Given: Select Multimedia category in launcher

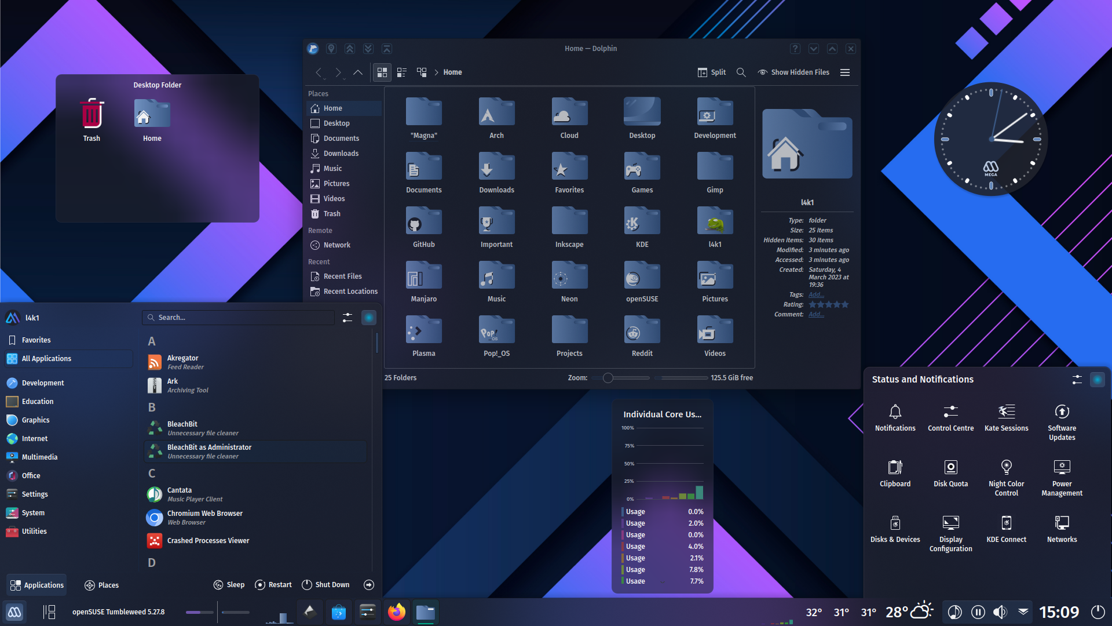Looking at the screenshot, I should 69,457.
